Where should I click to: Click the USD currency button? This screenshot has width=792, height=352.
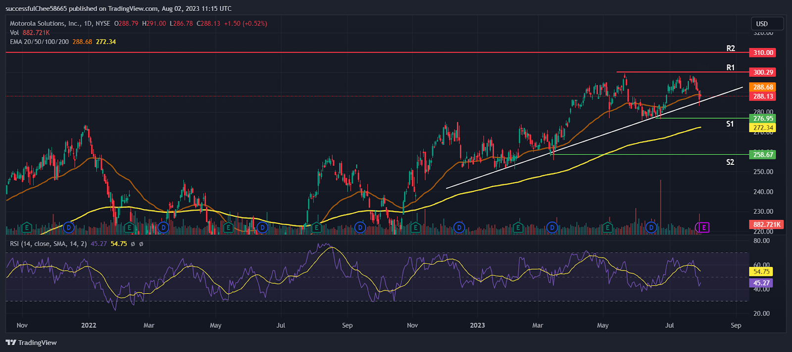pyautogui.click(x=767, y=24)
